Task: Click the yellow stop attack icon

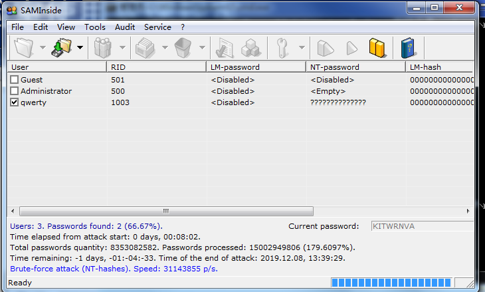Action: (377, 48)
